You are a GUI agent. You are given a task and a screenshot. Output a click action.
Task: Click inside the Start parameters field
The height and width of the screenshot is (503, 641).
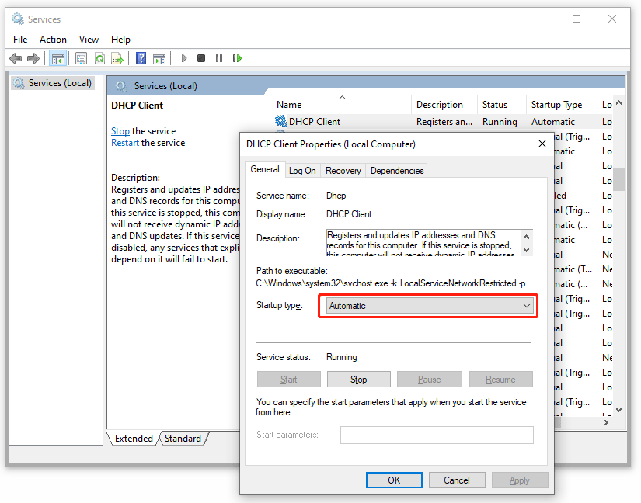(436, 435)
